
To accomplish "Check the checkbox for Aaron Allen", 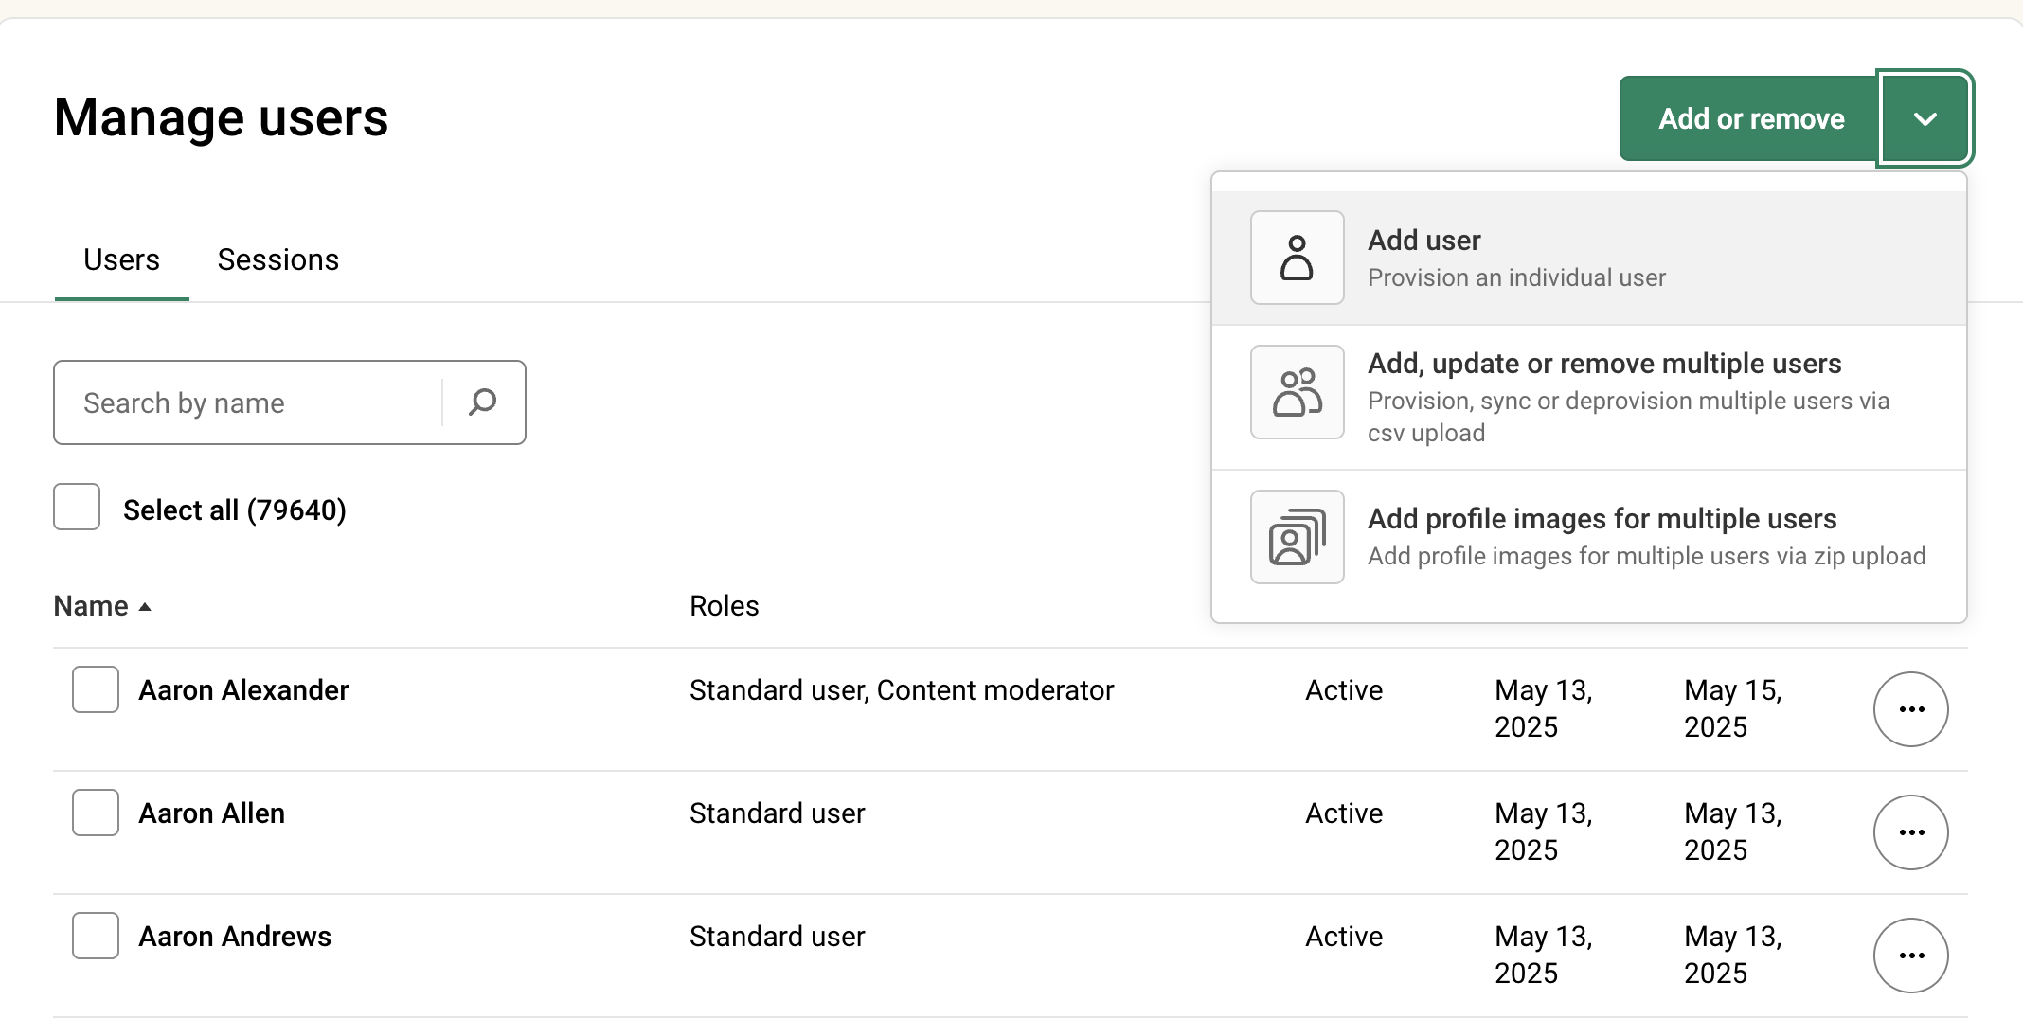I will tap(95, 813).
